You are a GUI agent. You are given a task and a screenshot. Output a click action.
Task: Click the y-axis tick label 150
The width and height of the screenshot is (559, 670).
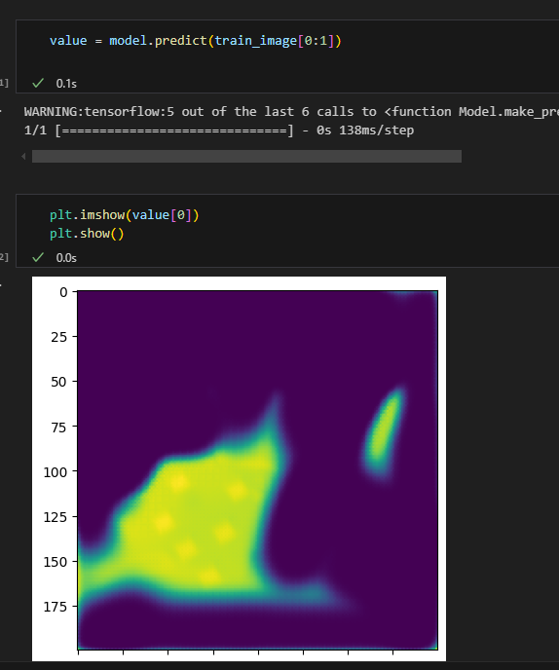[56, 562]
